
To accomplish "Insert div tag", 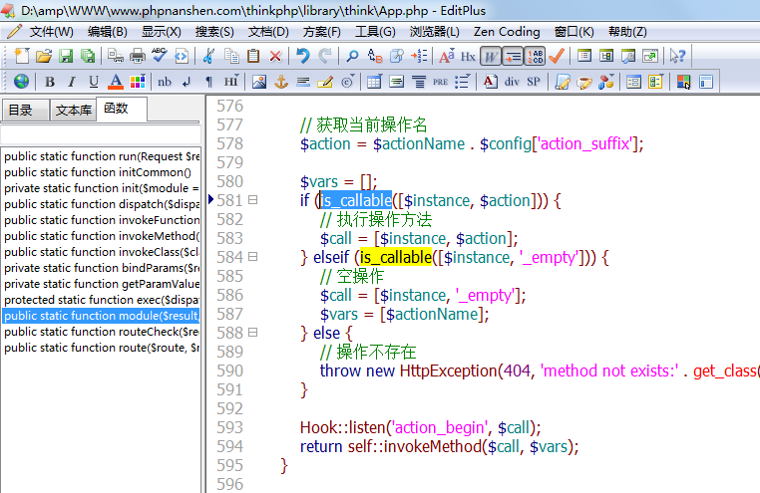I will [x=512, y=82].
